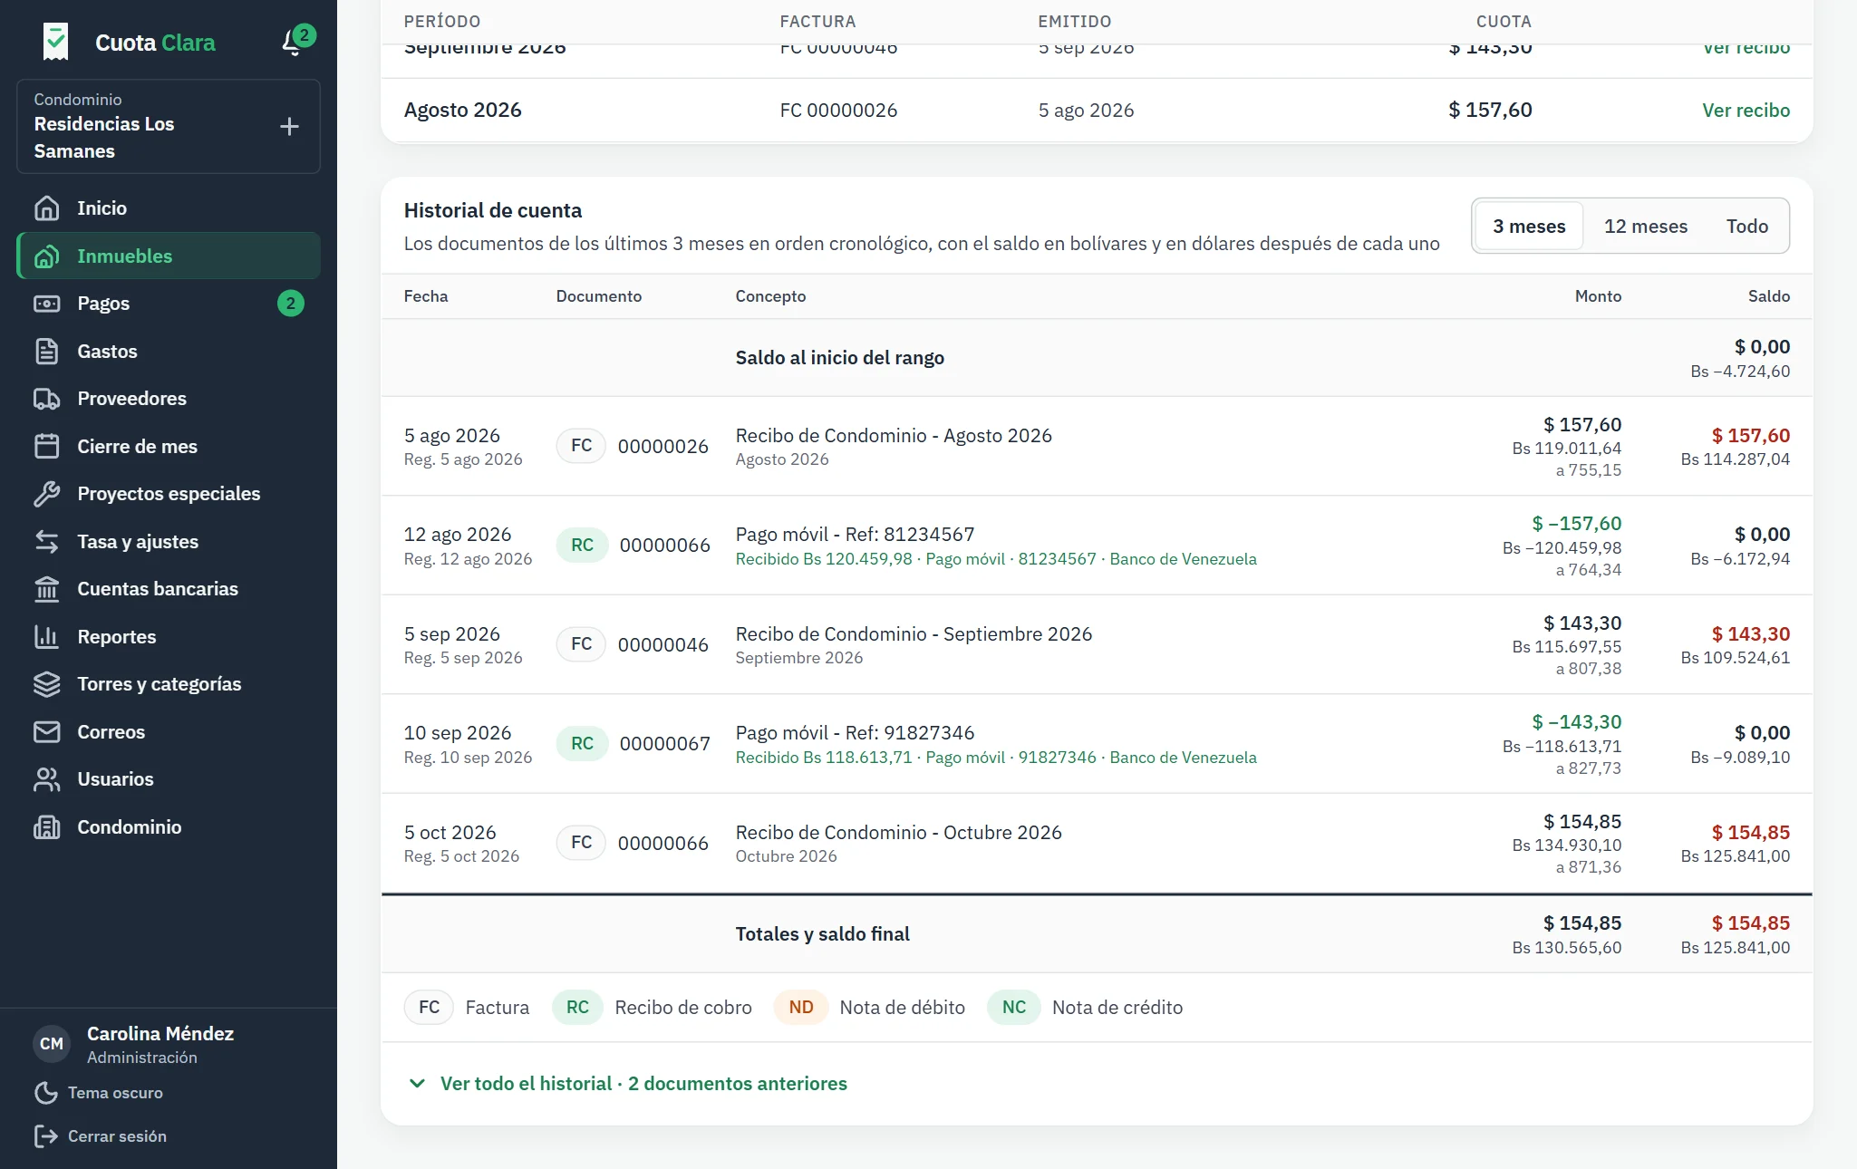Open Ver recibo for Agosto 2026

tap(1746, 111)
